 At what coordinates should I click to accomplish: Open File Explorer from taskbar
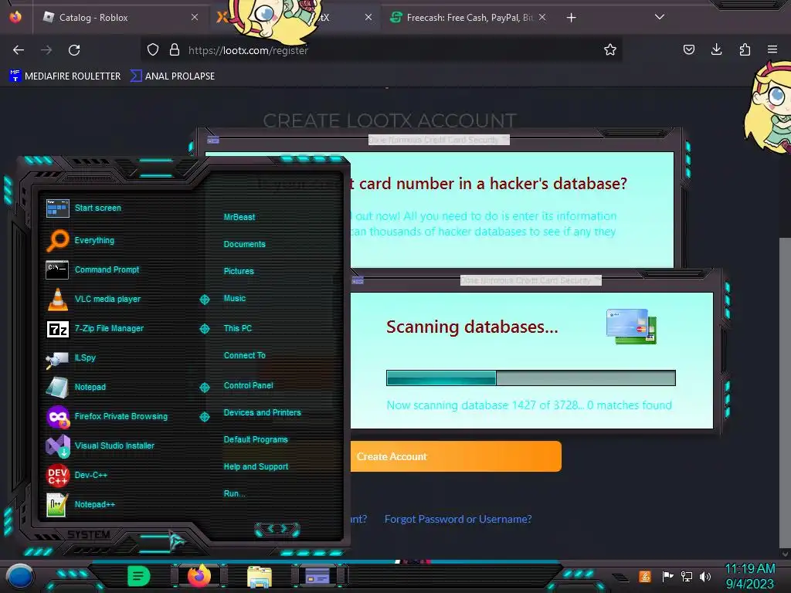click(260, 577)
